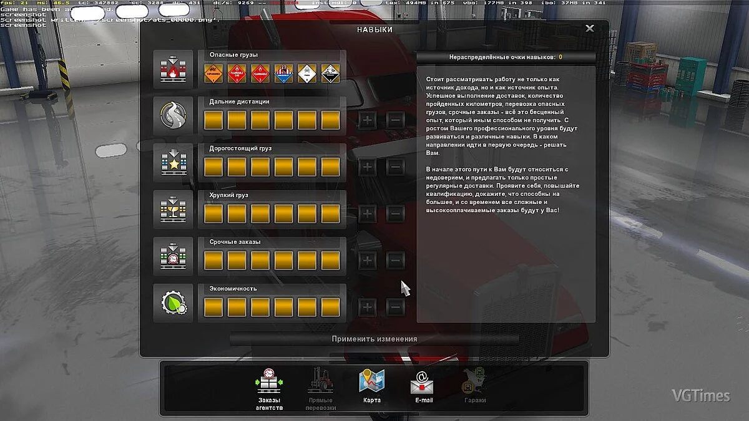Click the red Flammable liquid hazard placard
Image resolution: width=749 pixels, height=421 pixels.
point(260,74)
